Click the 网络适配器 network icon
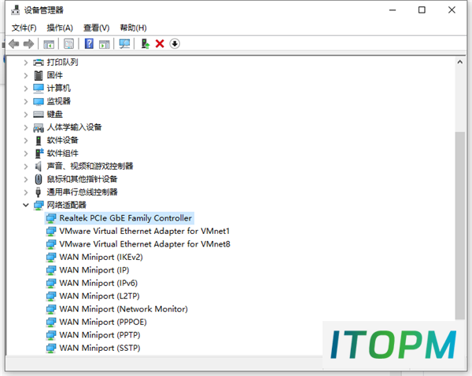The width and height of the screenshot is (472, 376). click(39, 206)
